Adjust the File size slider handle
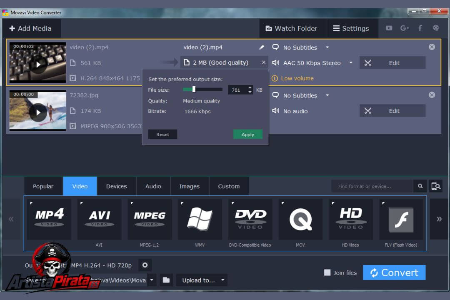The image size is (450, 300). pyautogui.click(x=194, y=89)
